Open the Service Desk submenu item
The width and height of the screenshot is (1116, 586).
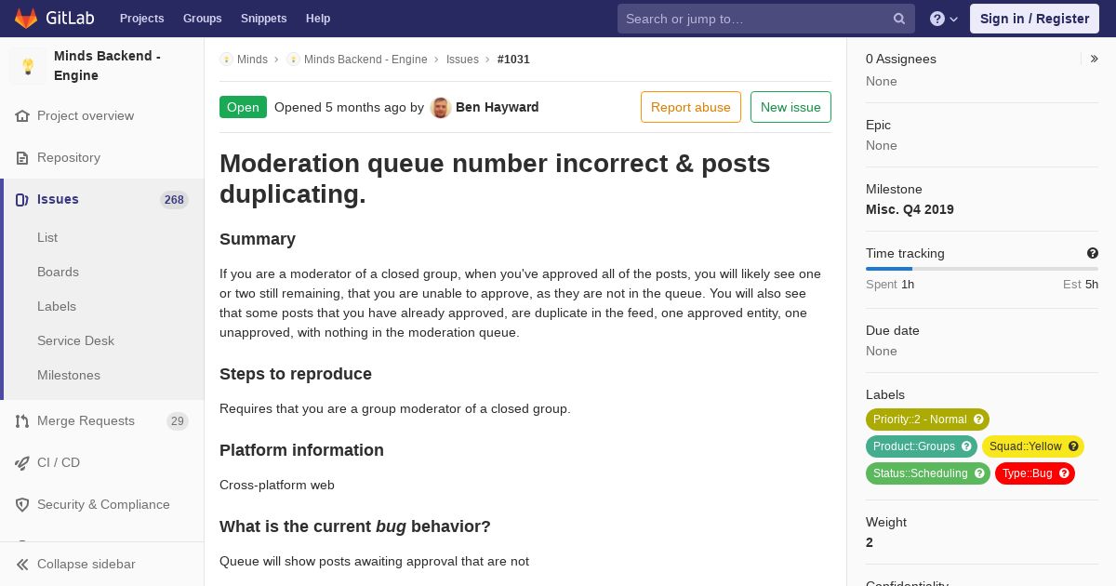point(75,340)
